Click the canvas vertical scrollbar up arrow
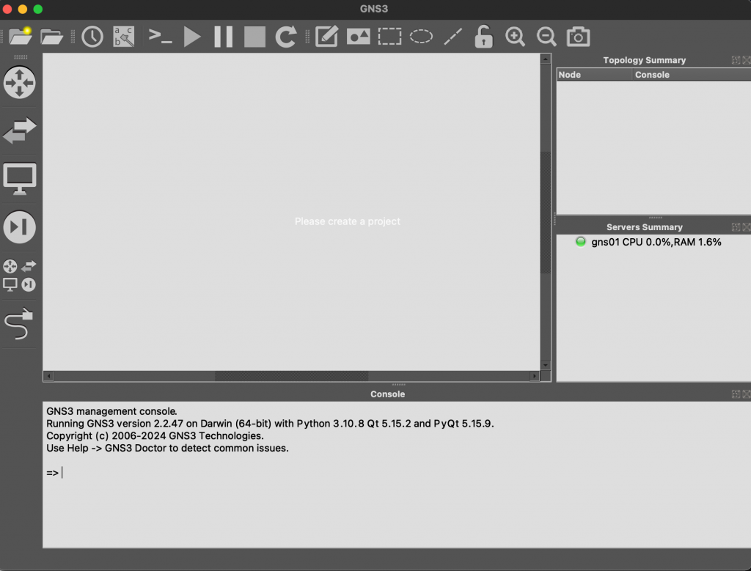 click(x=546, y=59)
